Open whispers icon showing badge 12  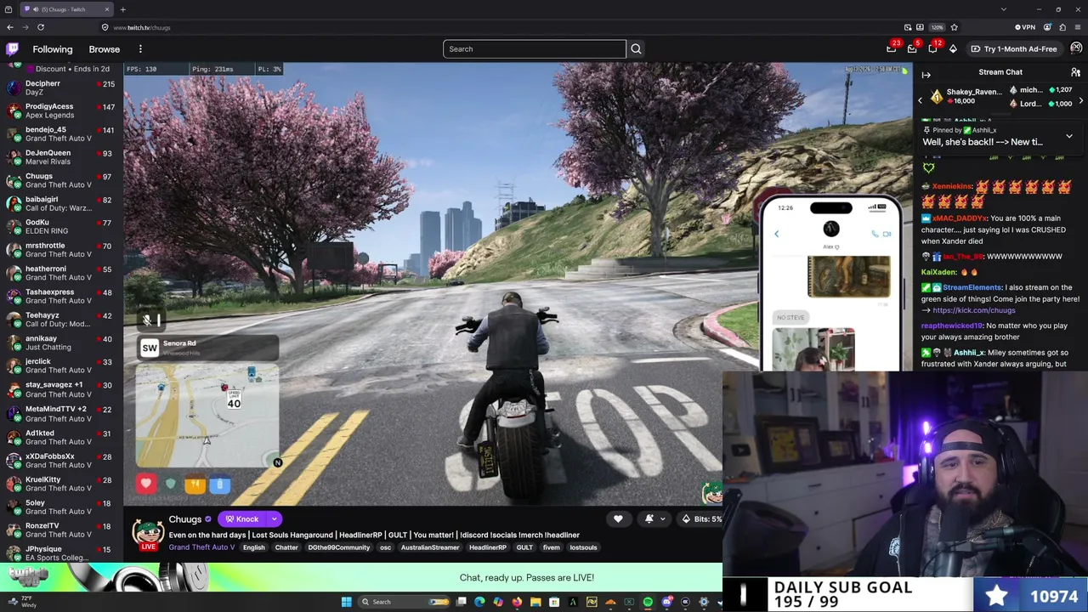[x=932, y=48]
